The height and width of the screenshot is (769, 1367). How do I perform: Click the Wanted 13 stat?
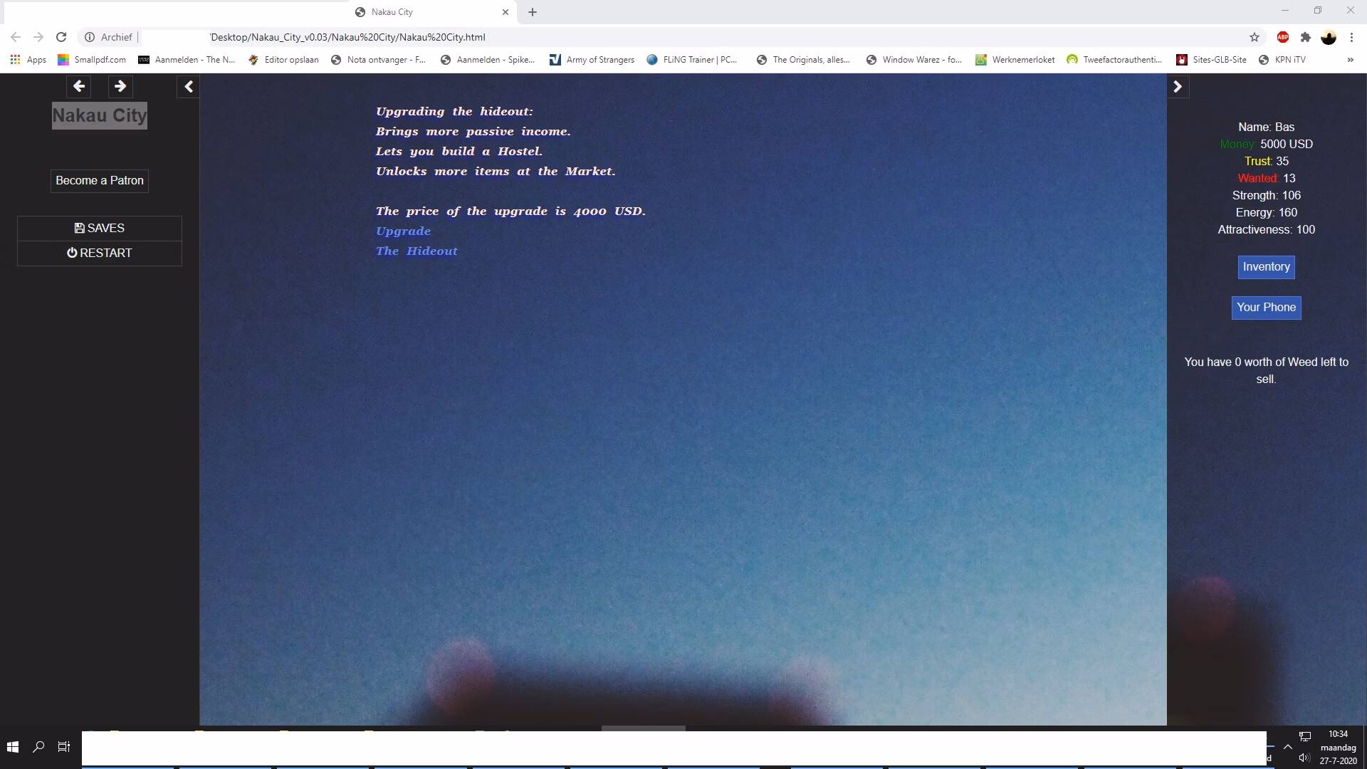point(1266,178)
